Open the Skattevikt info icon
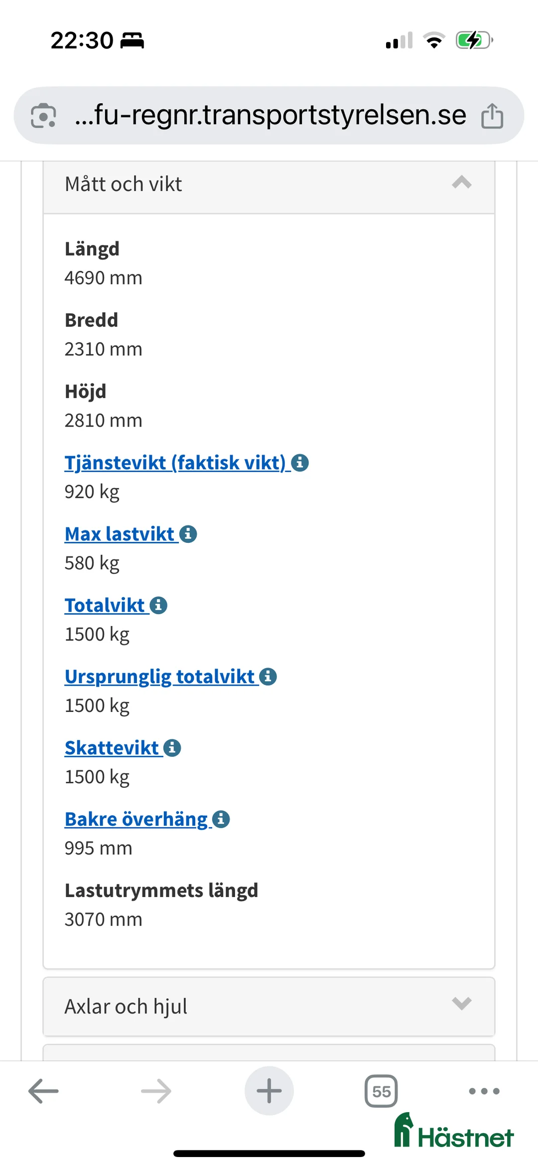The width and height of the screenshot is (538, 1168). click(x=172, y=747)
